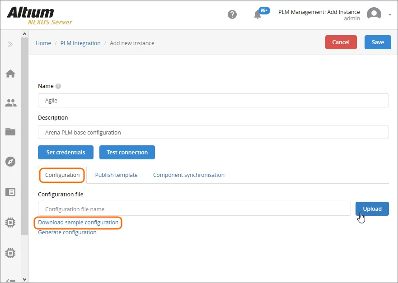The height and width of the screenshot is (283, 398).
Task: Click sidebar scrollbar up arrow
Action: [24, 34]
